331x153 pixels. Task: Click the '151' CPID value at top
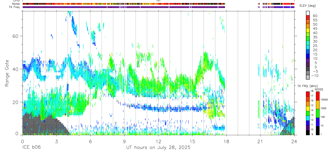(x=158, y=1)
